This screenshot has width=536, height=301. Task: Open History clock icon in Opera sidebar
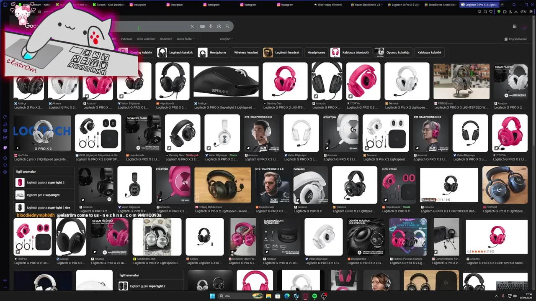coord(5,158)
